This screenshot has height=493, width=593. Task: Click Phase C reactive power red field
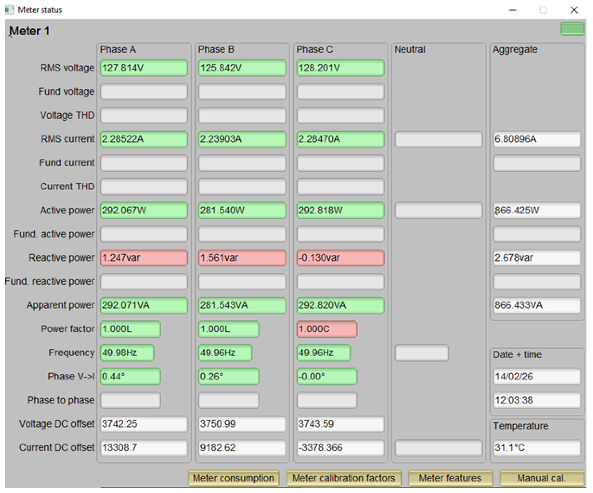click(340, 258)
